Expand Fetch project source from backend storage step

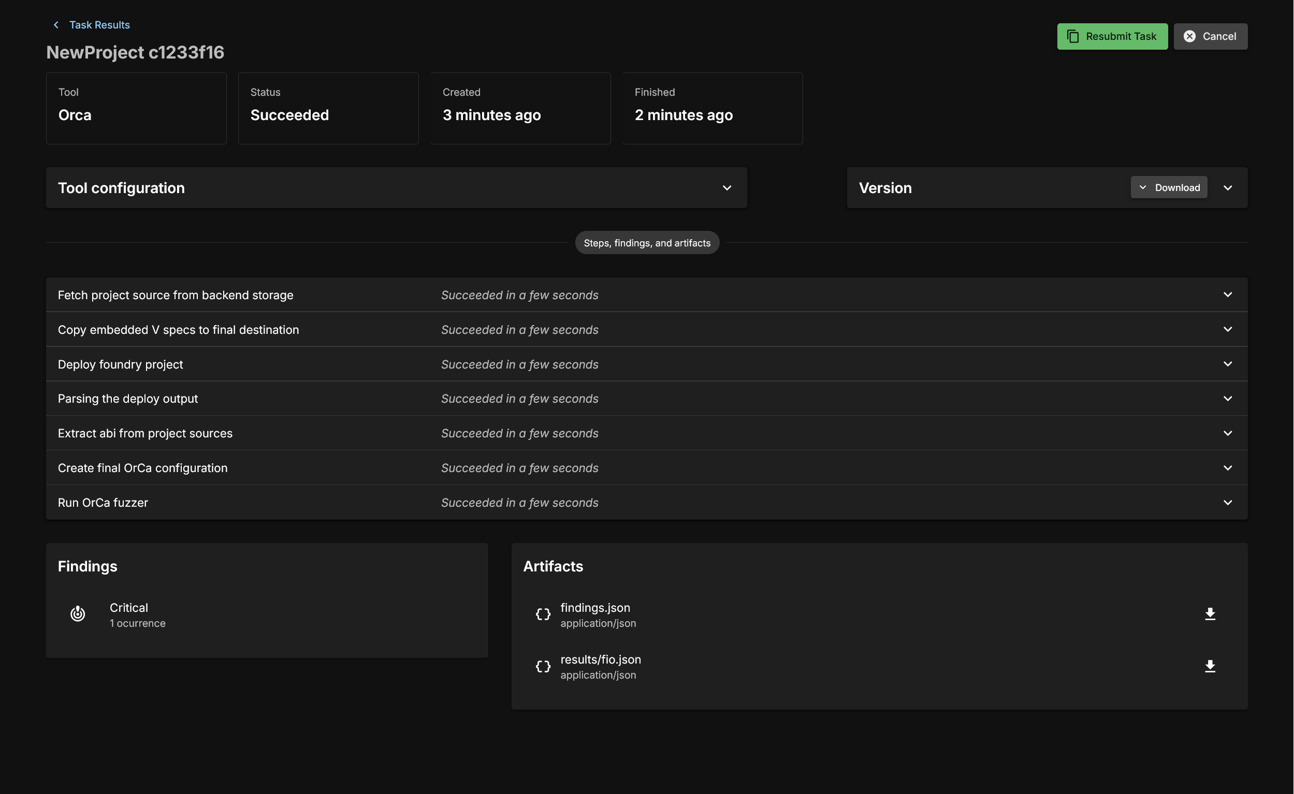point(1228,295)
